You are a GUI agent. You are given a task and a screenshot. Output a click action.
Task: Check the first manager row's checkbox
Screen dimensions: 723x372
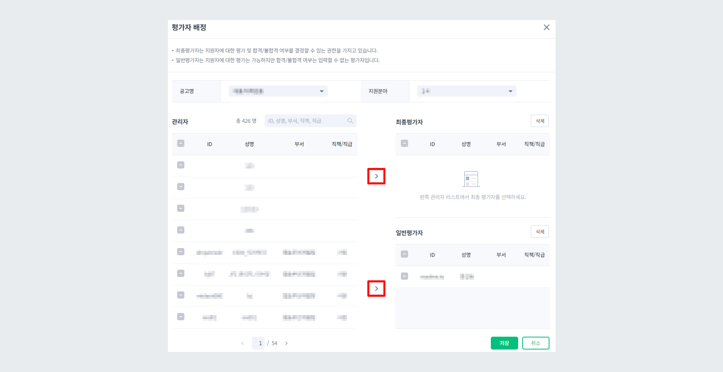click(x=180, y=165)
